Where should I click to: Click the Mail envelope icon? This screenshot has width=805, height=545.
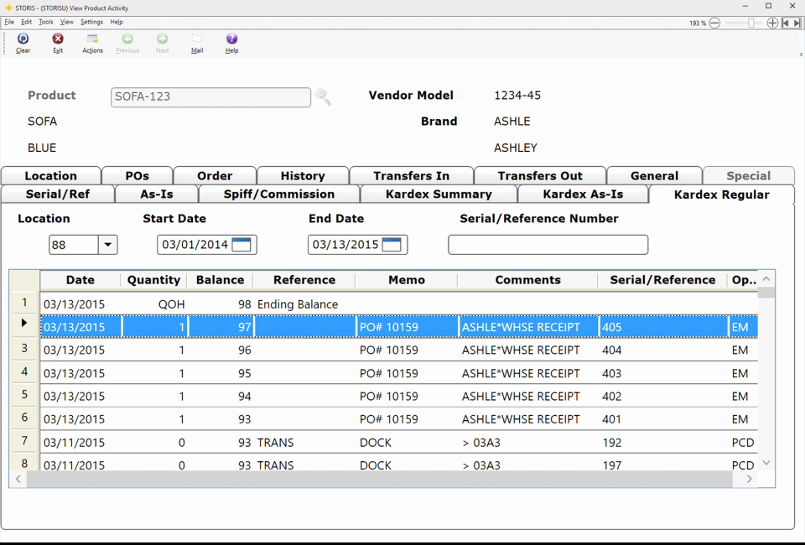pyautogui.click(x=197, y=39)
